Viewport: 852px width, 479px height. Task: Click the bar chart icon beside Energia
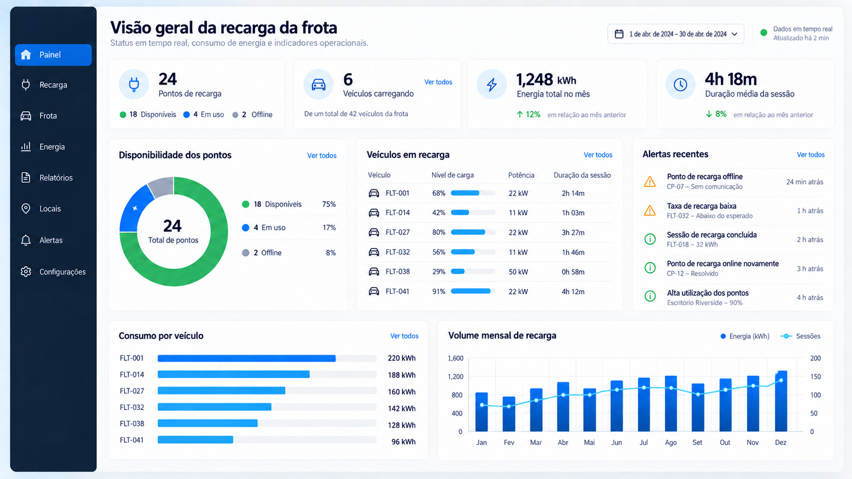(x=26, y=147)
